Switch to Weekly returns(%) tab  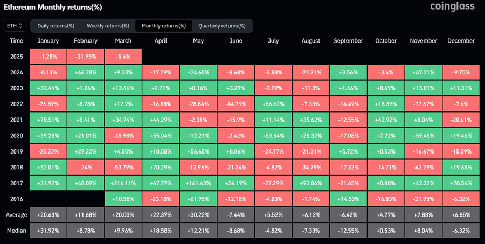tap(108, 26)
